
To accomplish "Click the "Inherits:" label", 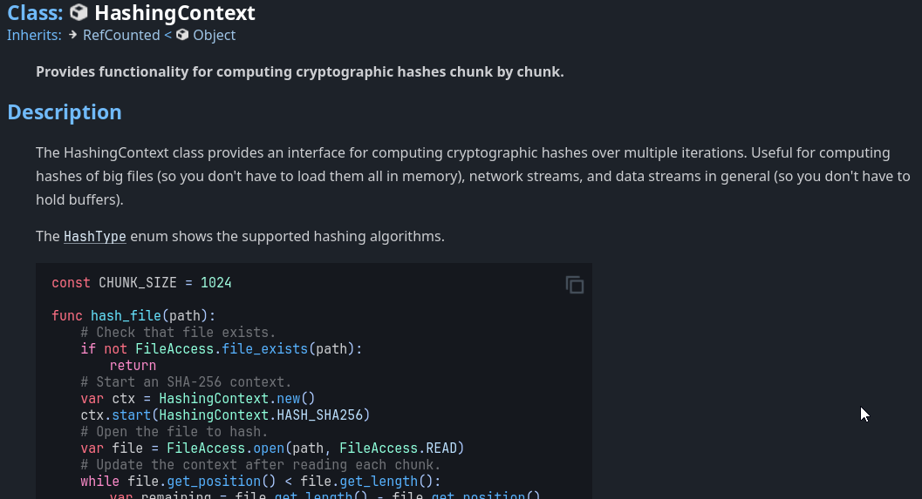I will (34, 35).
